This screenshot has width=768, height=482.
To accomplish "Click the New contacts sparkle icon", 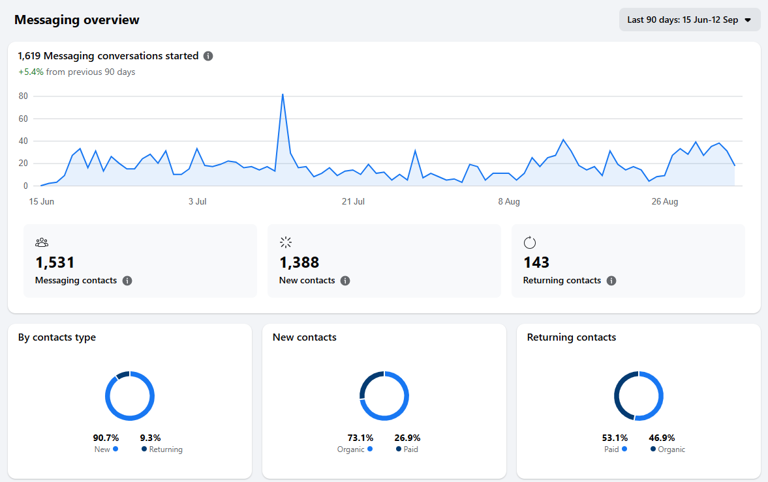I will (x=286, y=242).
